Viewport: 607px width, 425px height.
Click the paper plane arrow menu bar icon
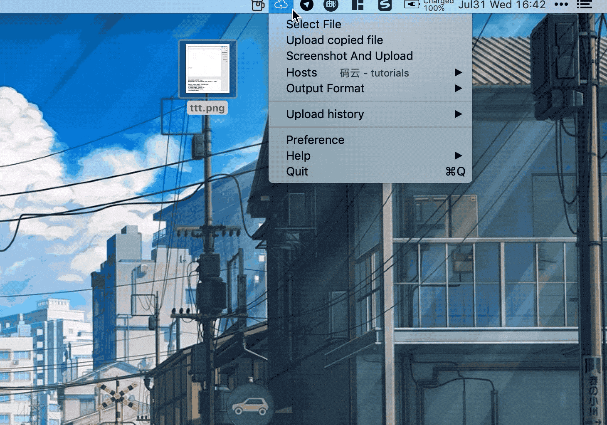(x=307, y=5)
